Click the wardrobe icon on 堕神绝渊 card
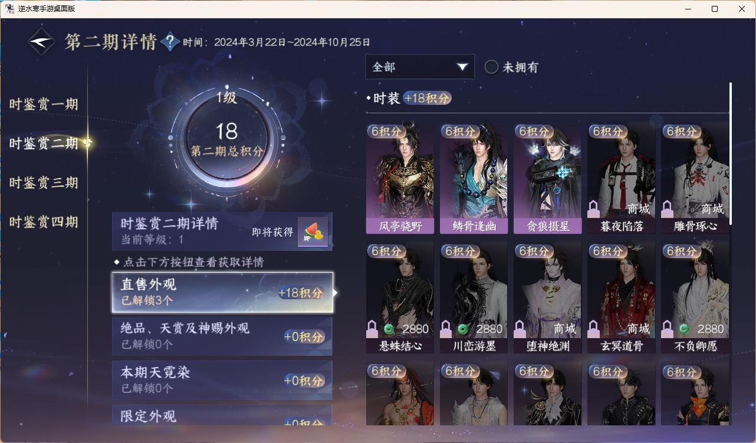 tap(520, 328)
